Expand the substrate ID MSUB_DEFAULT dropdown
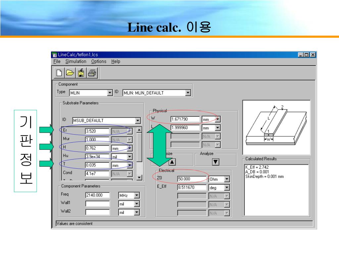This screenshot has height=254, width=339. pyautogui.click(x=138, y=120)
